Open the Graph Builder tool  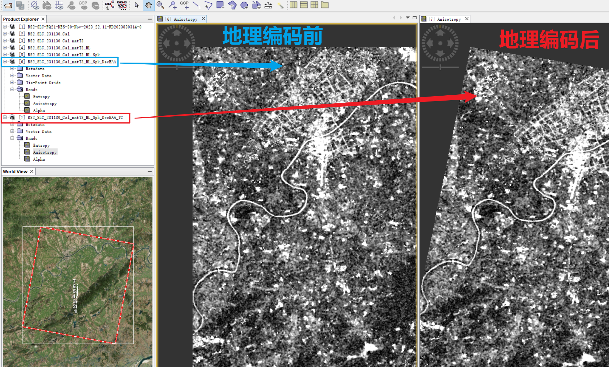[x=110, y=5]
